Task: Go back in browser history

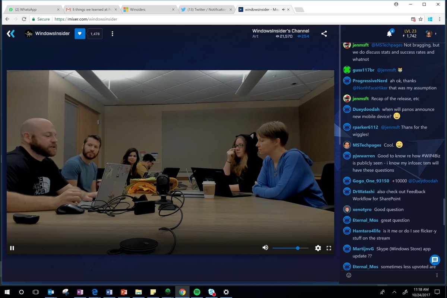Action: [x=8, y=19]
